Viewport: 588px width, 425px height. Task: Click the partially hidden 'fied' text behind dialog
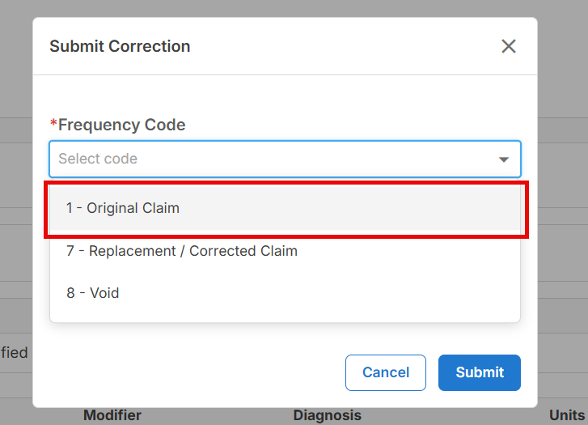15,352
